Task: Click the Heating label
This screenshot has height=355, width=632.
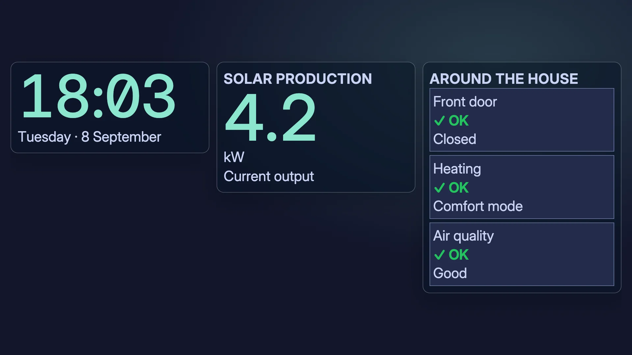Action: tap(457, 169)
